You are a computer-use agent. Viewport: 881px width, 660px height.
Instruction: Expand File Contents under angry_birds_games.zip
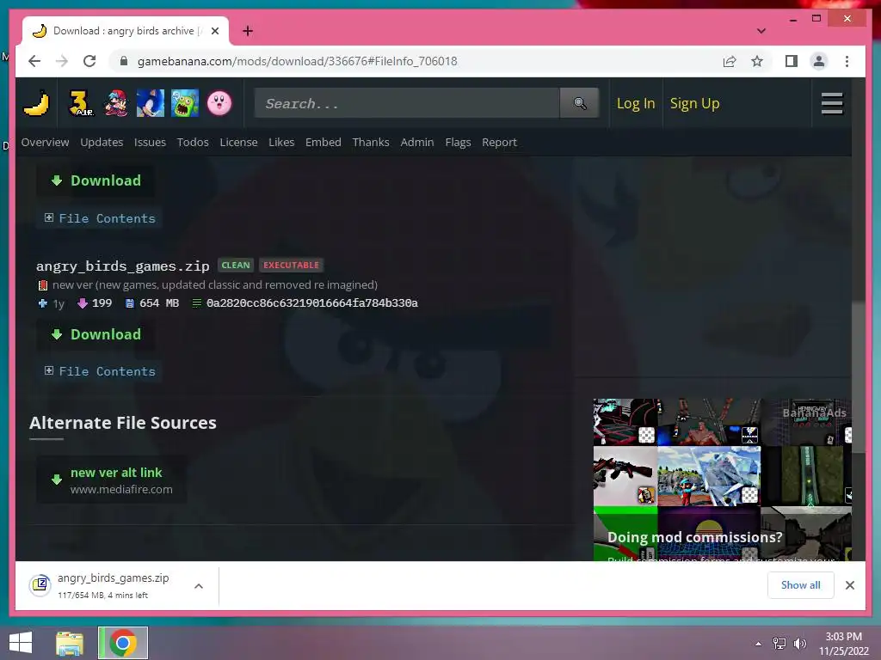[100, 371]
